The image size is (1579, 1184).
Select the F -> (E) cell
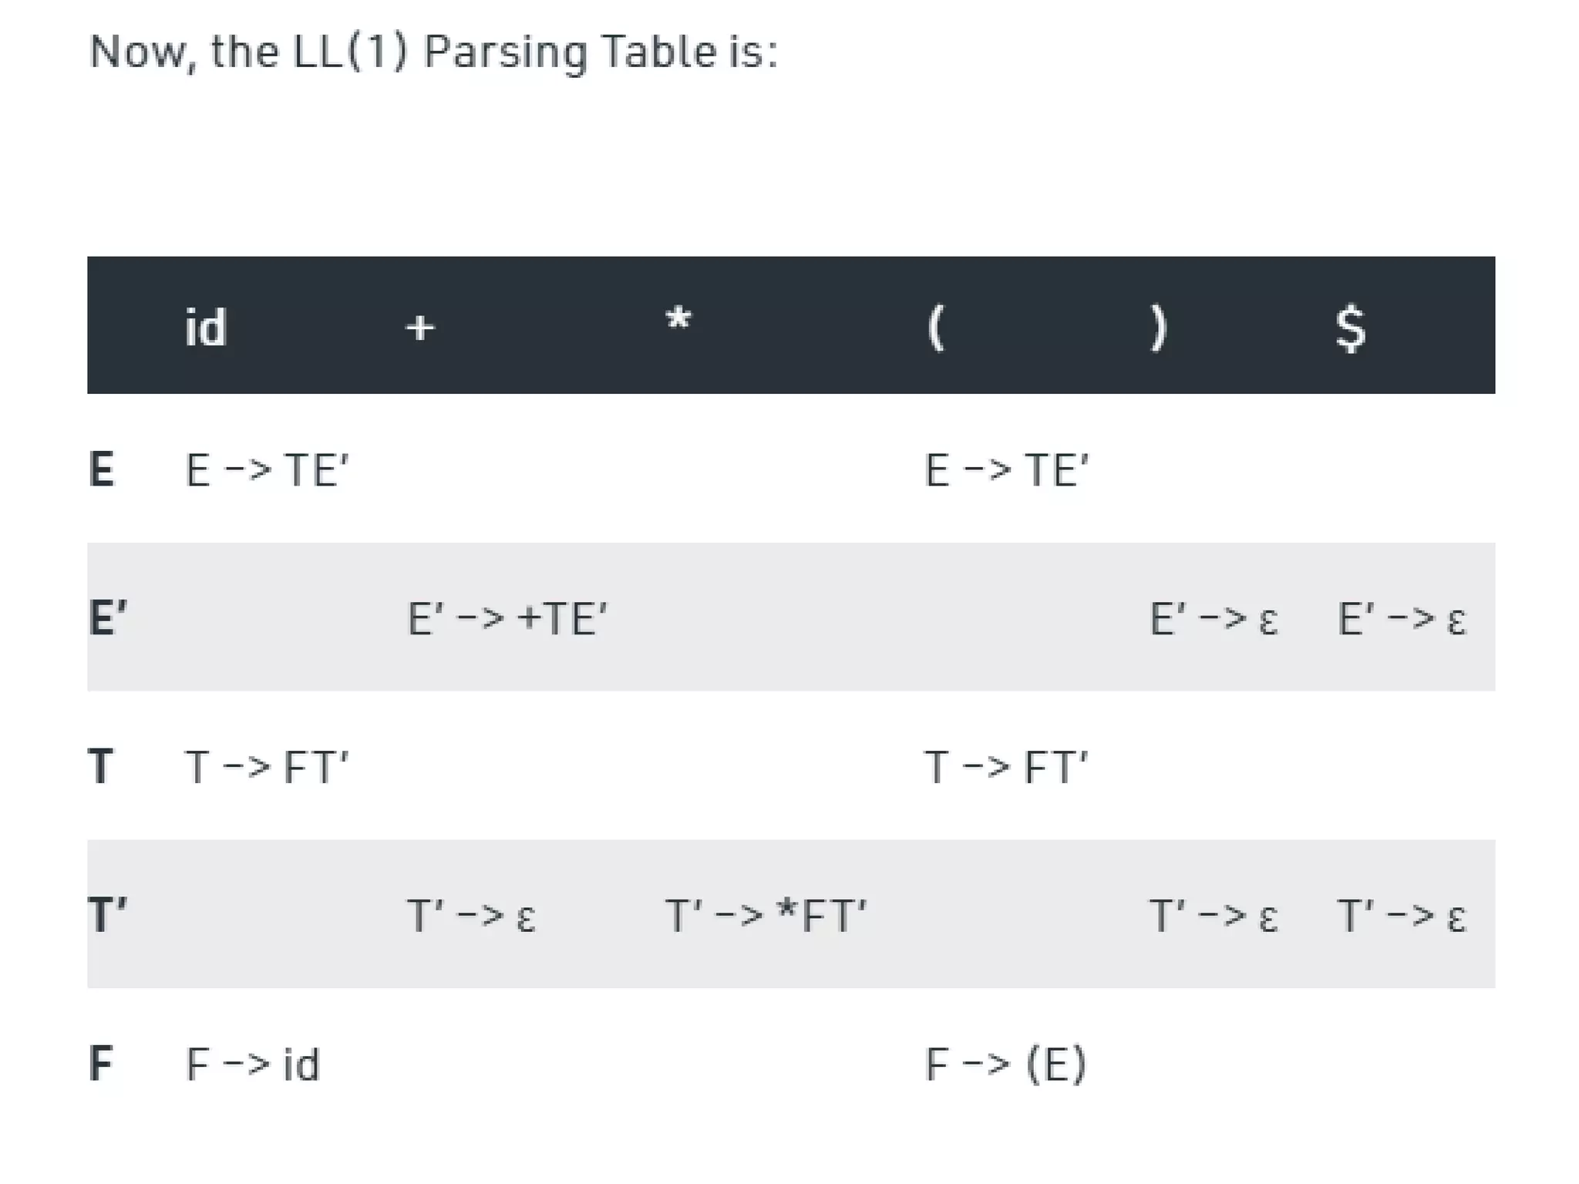[x=1005, y=1065]
